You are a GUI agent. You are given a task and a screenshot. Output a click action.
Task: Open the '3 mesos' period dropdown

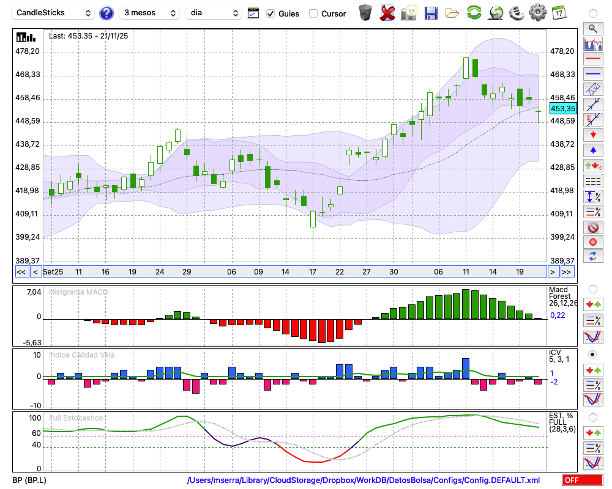(x=149, y=13)
